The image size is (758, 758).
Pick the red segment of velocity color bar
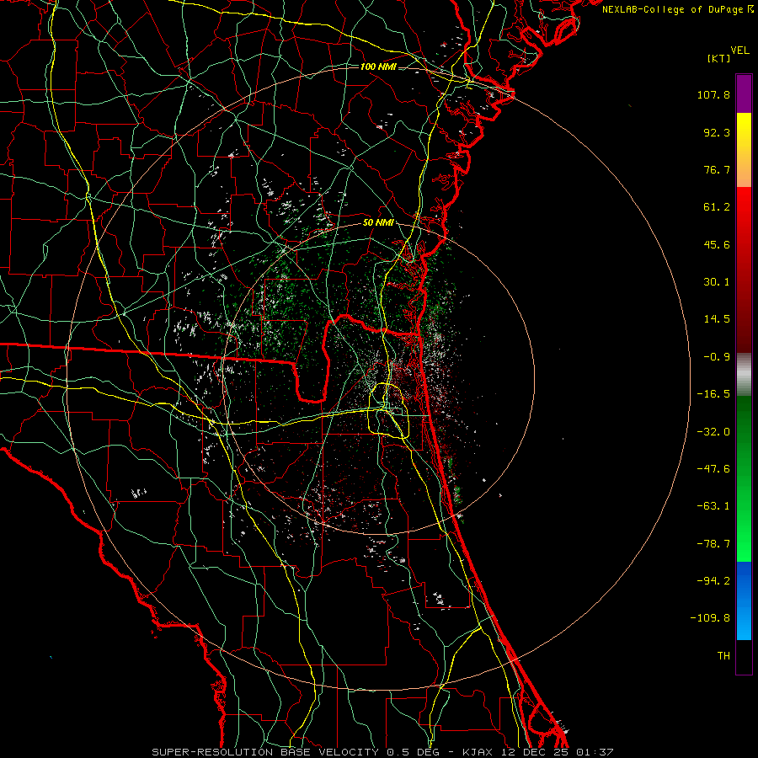744,270
